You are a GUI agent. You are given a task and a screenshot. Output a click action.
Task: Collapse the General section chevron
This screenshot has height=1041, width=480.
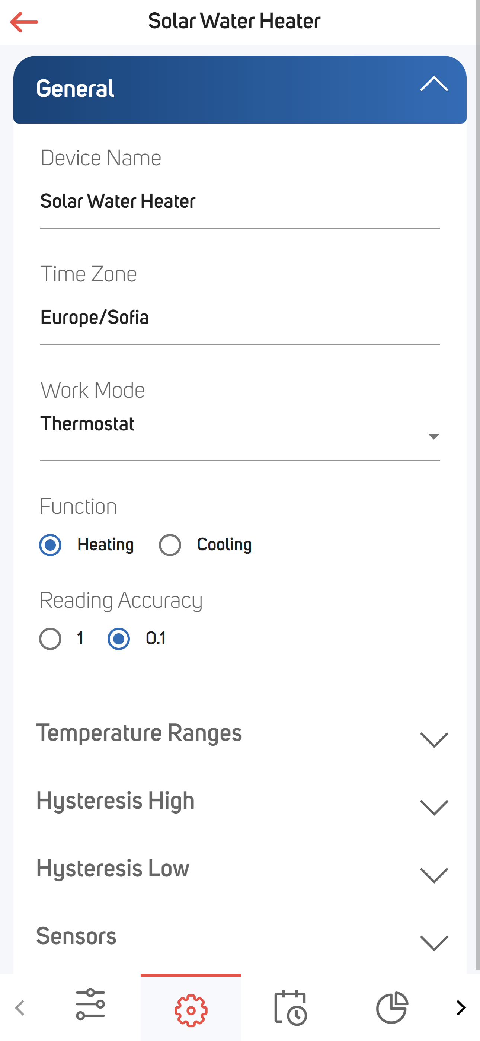pyautogui.click(x=434, y=84)
